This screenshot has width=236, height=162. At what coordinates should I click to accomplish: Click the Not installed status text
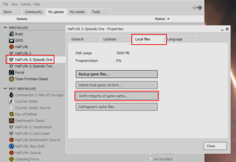pyautogui.click(x=163, y=159)
